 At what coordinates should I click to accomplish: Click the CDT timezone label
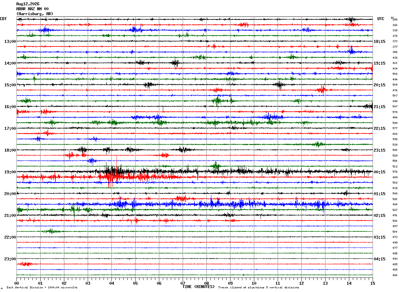[x=3, y=19]
